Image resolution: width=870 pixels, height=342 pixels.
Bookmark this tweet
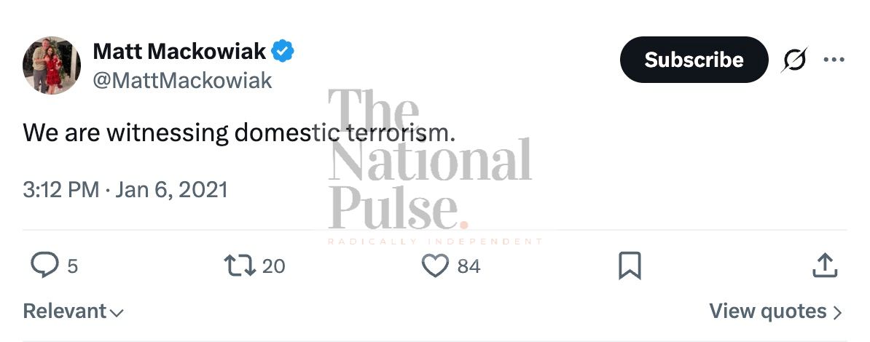630,266
